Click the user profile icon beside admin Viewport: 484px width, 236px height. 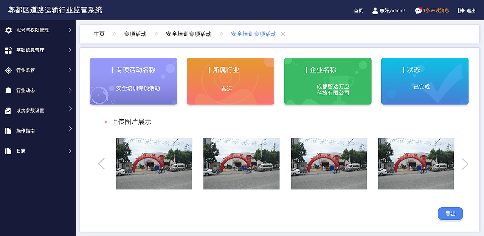(374, 10)
